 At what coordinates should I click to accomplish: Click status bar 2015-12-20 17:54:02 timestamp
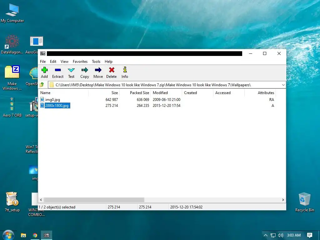(x=186, y=207)
